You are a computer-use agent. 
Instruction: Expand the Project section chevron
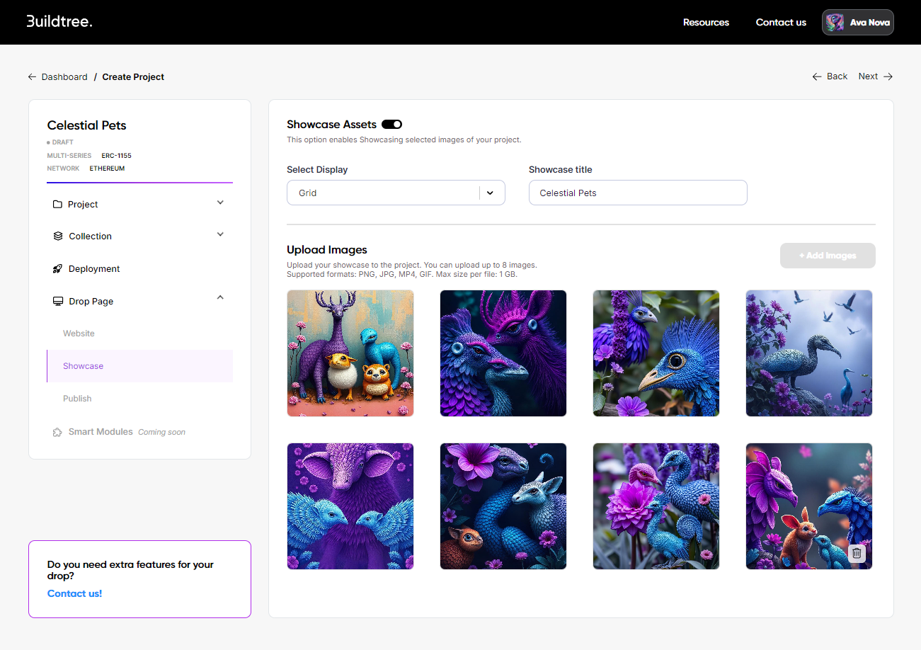pyautogui.click(x=220, y=203)
